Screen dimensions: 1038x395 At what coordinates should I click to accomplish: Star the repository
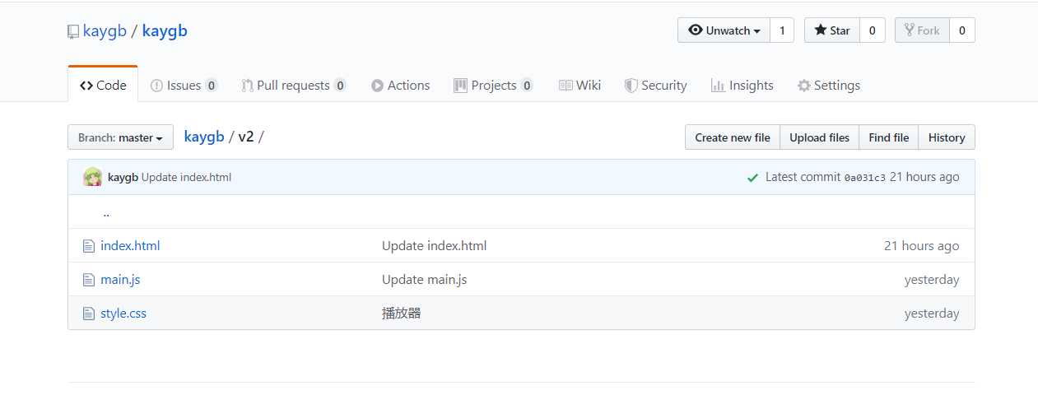coord(832,30)
